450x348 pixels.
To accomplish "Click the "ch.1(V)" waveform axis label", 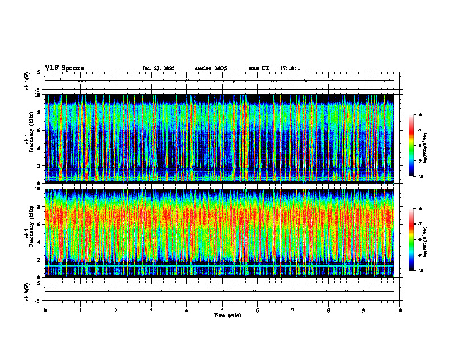I will [27, 81].
